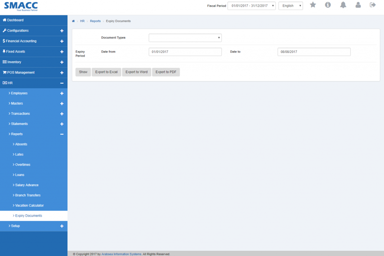Open the Fiscal Period date range dropdown
The height and width of the screenshot is (256, 384).
tap(251, 6)
